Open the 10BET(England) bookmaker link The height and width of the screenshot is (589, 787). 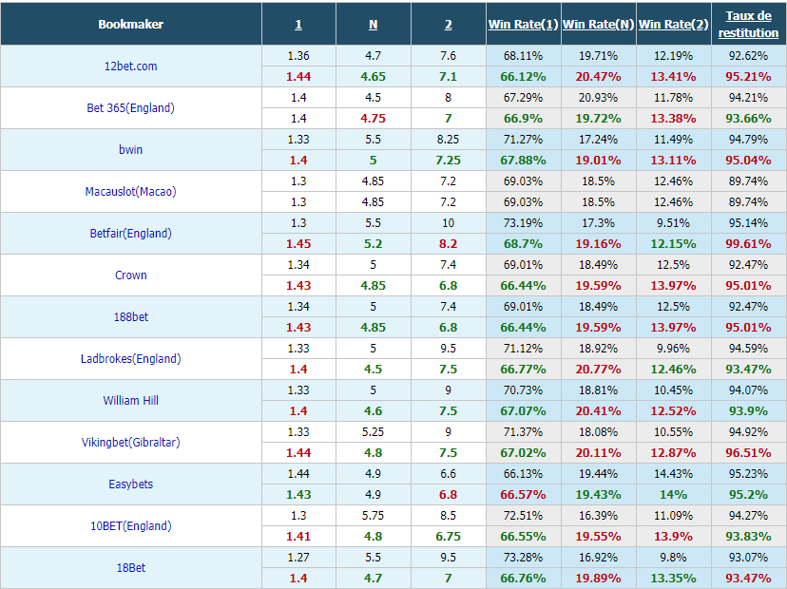pyautogui.click(x=130, y=525)
